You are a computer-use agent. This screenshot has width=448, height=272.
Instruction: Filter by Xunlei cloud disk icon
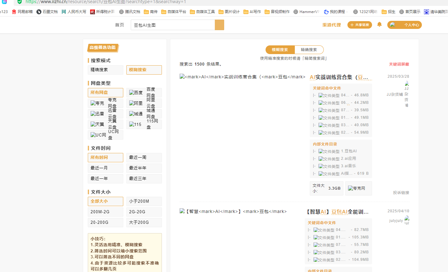tap(97, 114)
